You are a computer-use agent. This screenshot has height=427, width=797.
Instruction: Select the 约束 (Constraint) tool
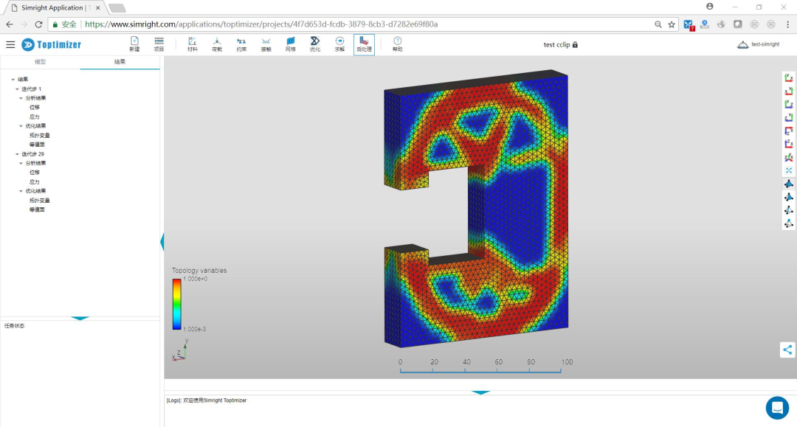(241, 44)
